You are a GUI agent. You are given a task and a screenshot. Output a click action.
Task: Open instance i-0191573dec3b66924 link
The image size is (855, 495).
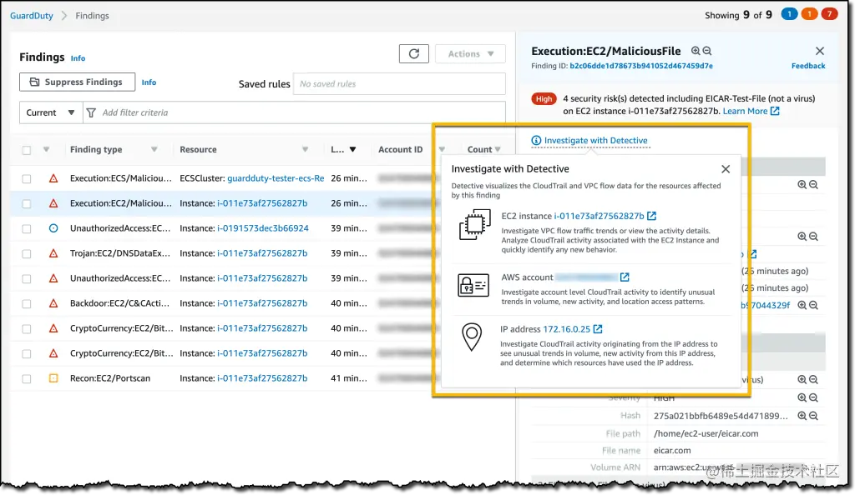263,228
